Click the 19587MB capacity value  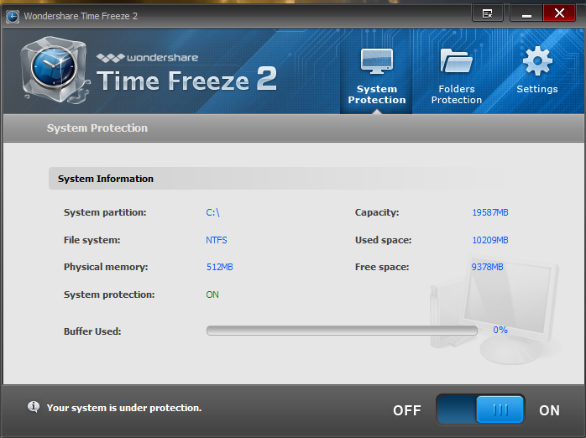pyautogui.click(x=490, y=212)
